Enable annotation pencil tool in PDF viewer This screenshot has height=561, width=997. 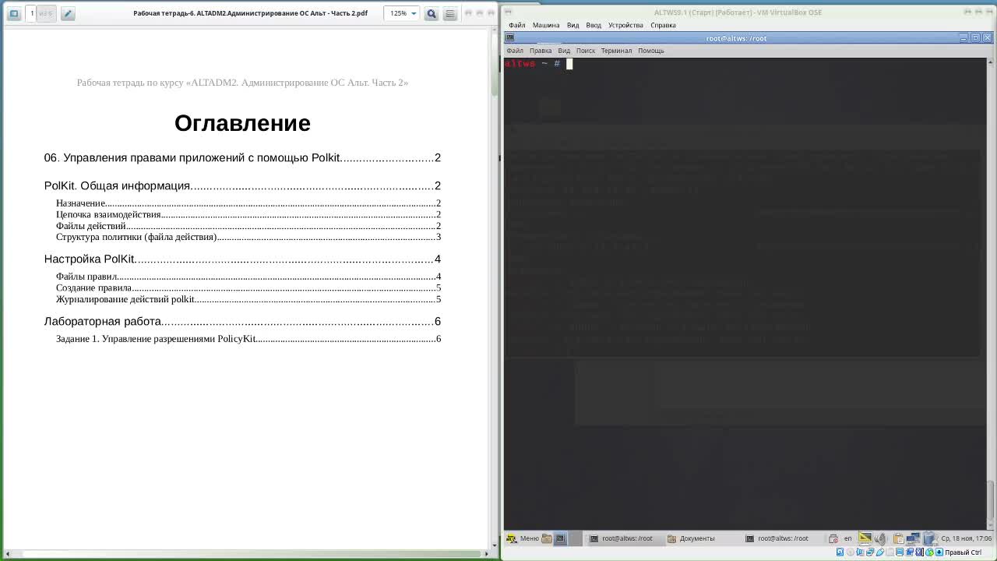(x=68, y=13)
